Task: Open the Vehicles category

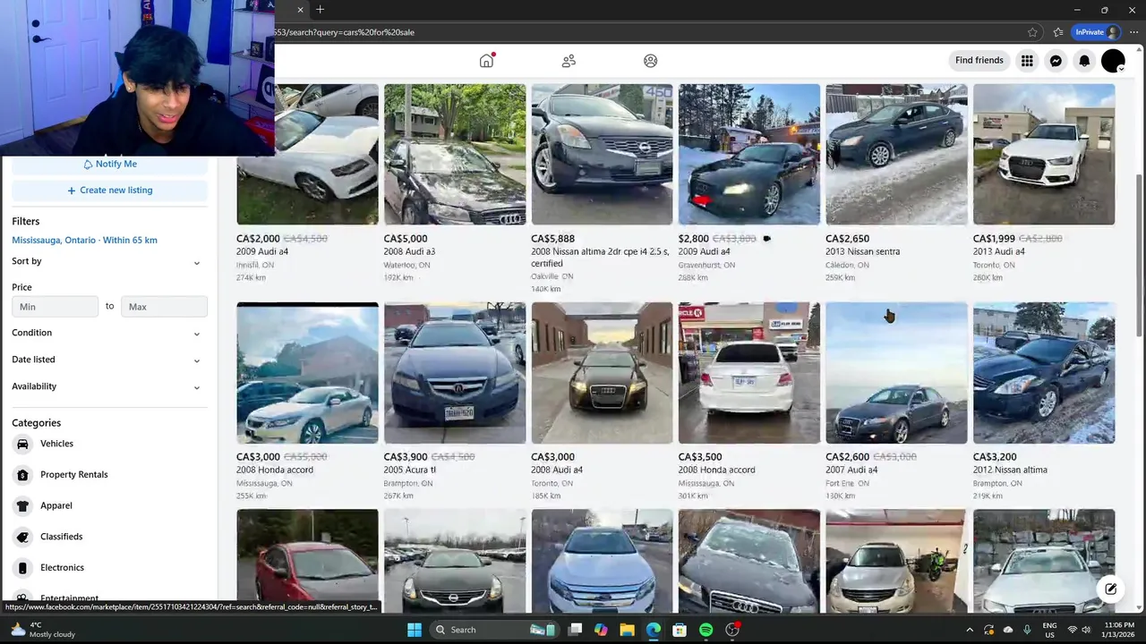Action: click(x=56, y=444)
